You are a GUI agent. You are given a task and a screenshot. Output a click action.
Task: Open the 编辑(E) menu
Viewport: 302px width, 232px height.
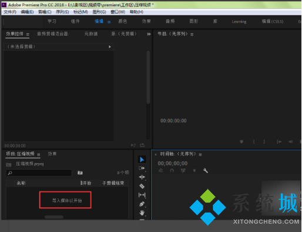click(27, 12)
